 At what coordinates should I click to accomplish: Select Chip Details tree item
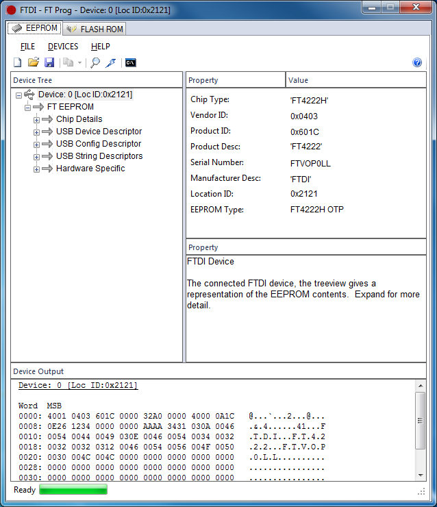(79, 119)
